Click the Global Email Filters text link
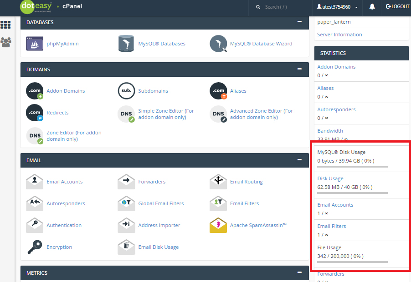Screen dimensions: 411x282 click(161, 203)
